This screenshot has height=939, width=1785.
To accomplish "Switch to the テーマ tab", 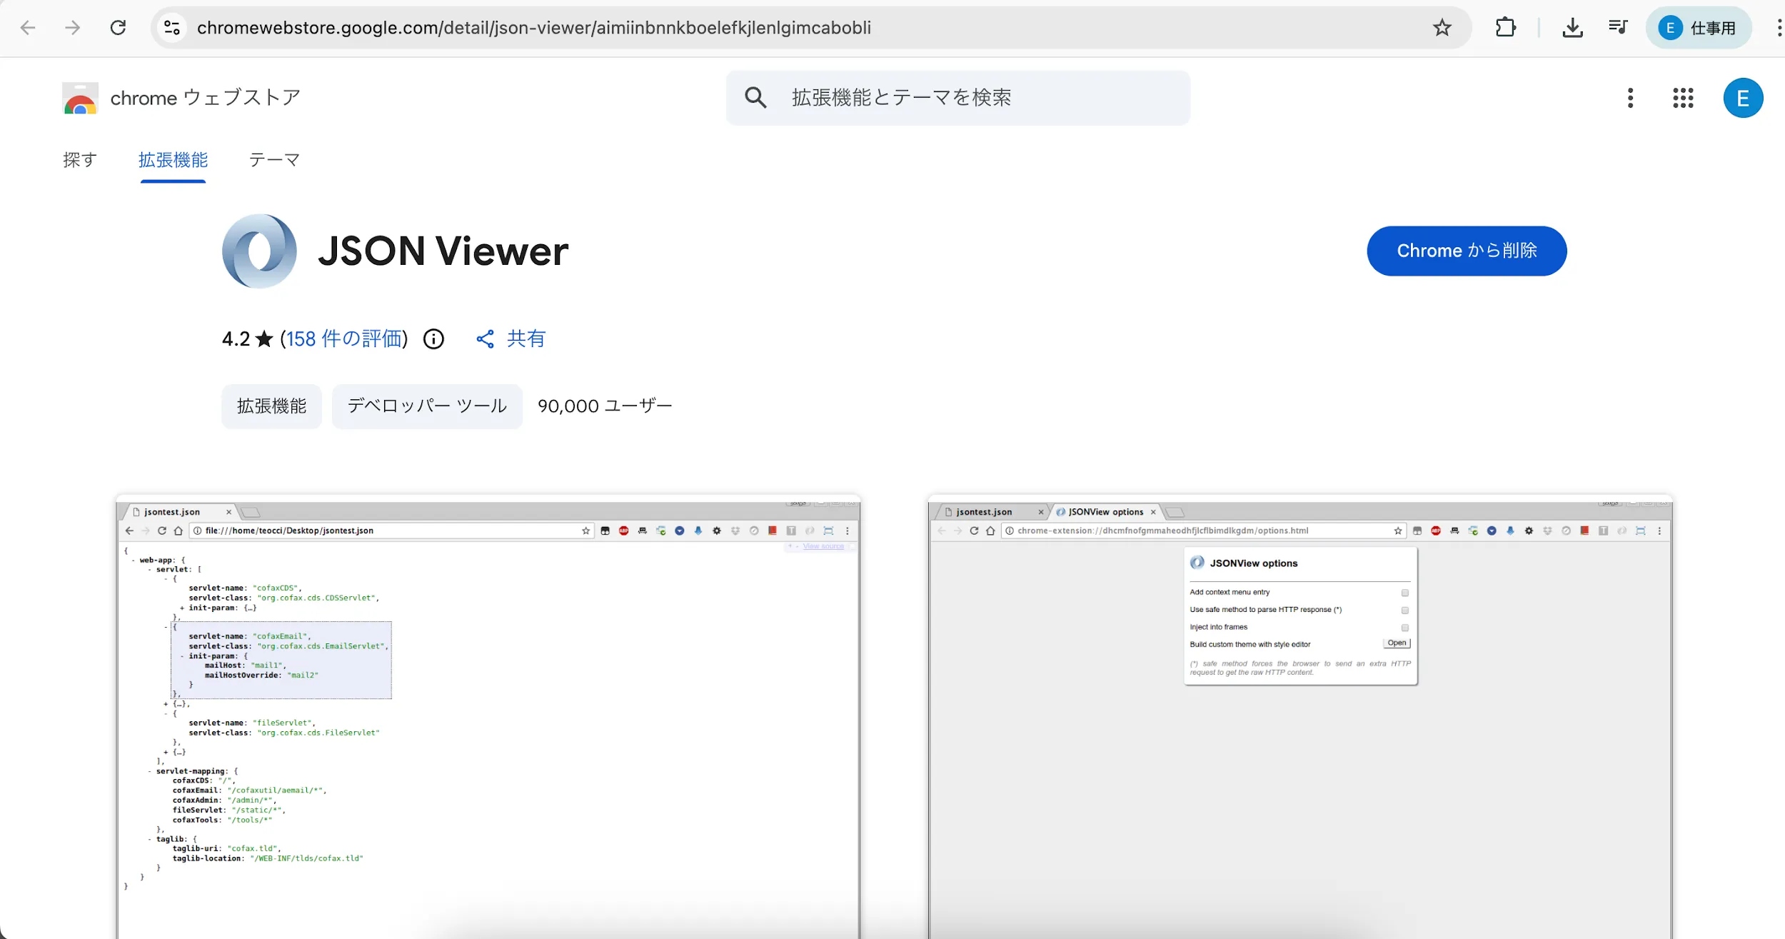I will (274, 160).
